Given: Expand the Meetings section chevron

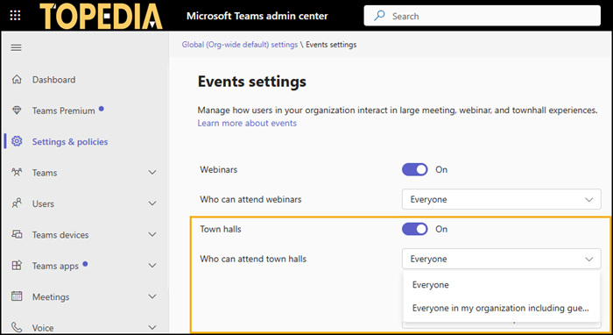Looking at the screenshot, I should click(x=152, y=296).
